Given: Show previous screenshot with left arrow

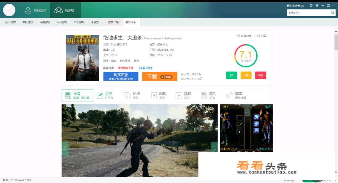Looking at the screenshot, I should point(65,149).
